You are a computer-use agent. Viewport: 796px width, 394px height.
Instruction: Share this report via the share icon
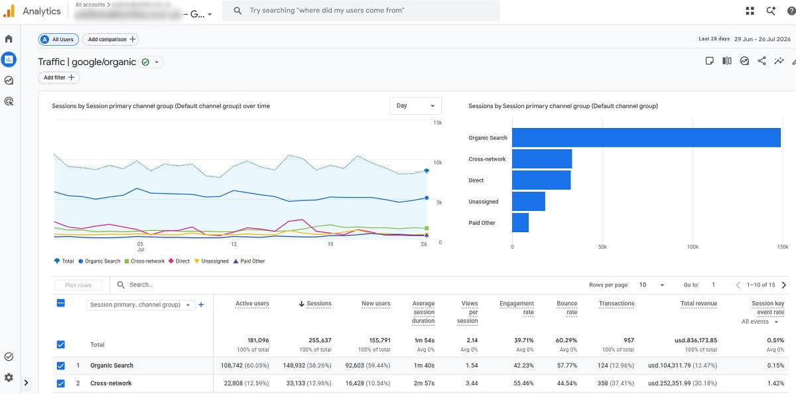tap(762, 61)
